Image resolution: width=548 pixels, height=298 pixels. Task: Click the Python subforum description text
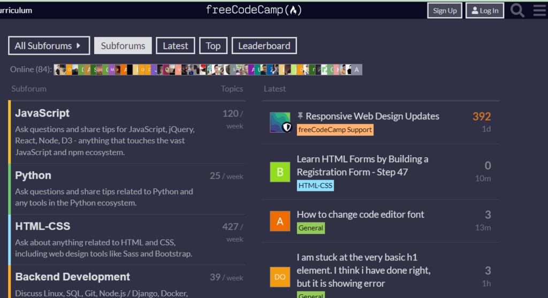104,197
